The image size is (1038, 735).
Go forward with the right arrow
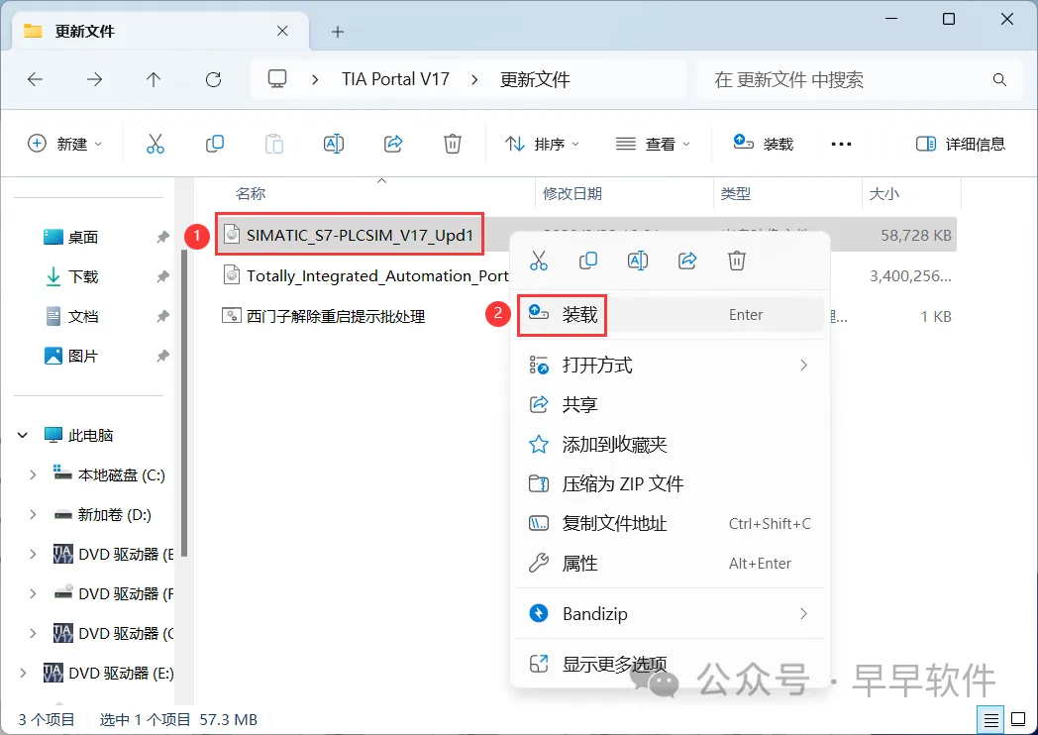point(95,80)
